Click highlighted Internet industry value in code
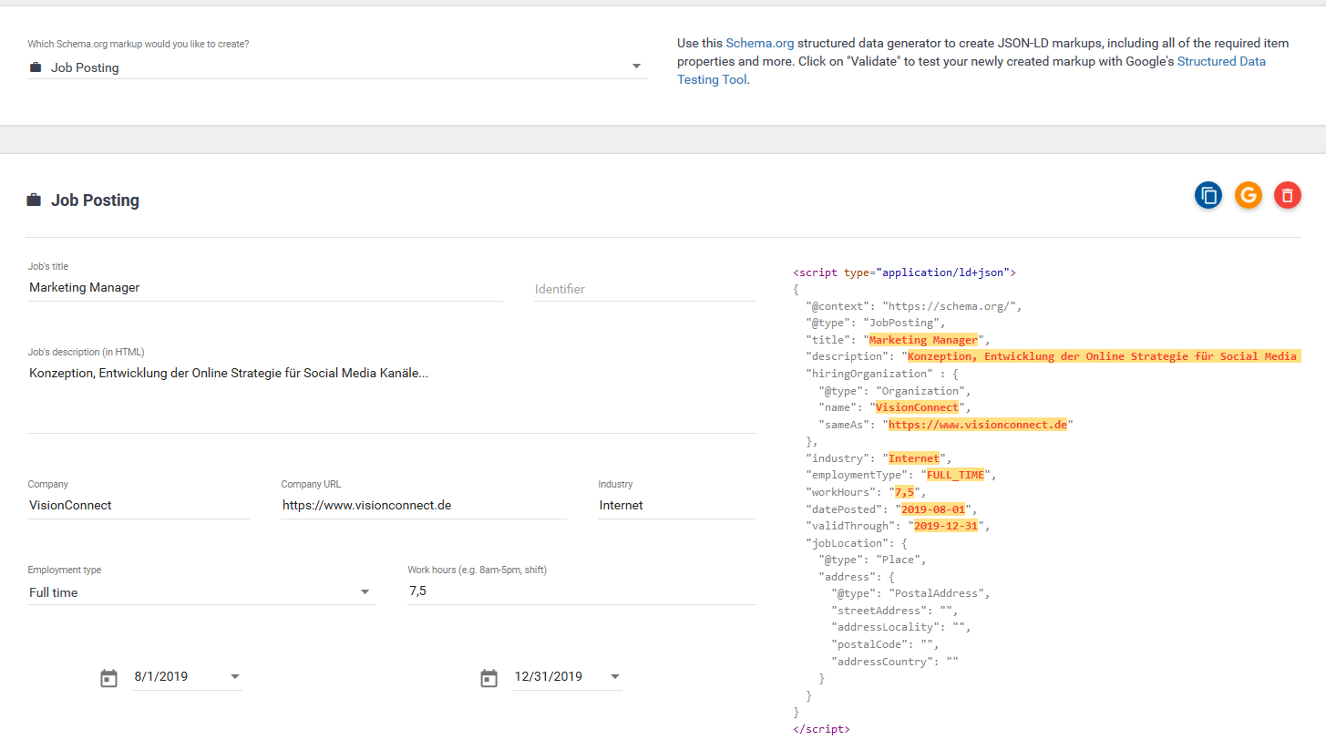Viewport: 1326px width, 740px height. (x=914, y=458)
